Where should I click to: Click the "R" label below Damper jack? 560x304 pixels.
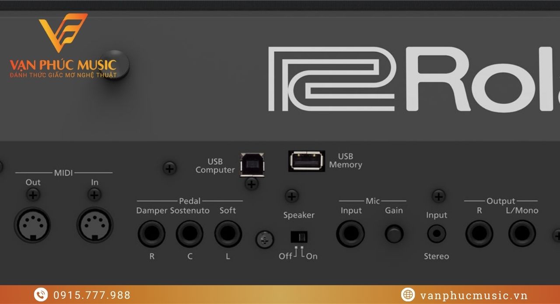(x=152, y=256)
